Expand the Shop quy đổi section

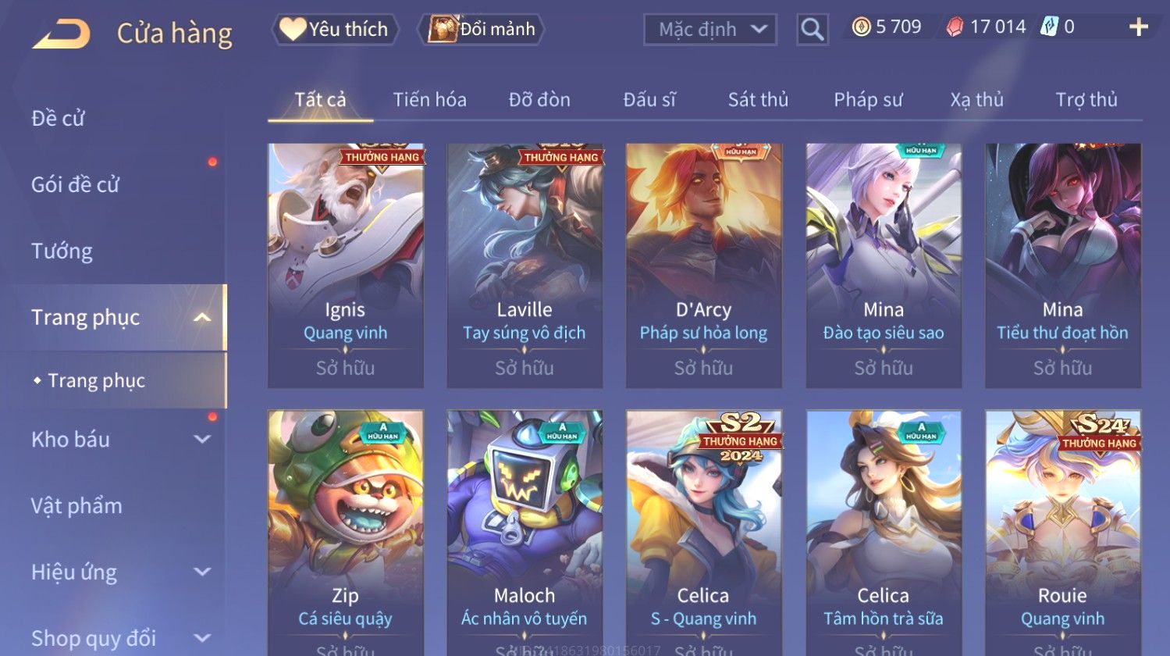pyautogui.click(x=202, y=638)
